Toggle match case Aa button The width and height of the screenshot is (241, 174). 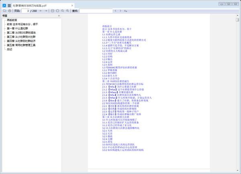coord(126,11)
